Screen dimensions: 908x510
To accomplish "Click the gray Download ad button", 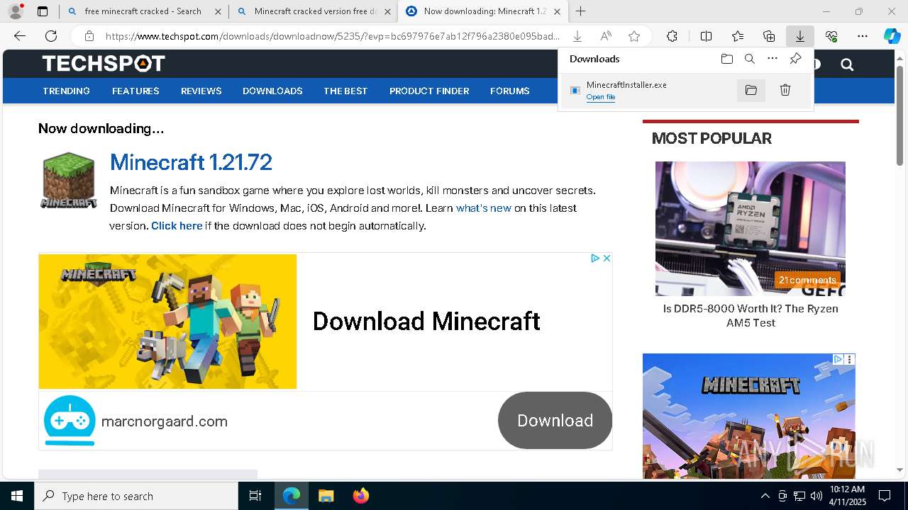I will [x=555, y=420].
